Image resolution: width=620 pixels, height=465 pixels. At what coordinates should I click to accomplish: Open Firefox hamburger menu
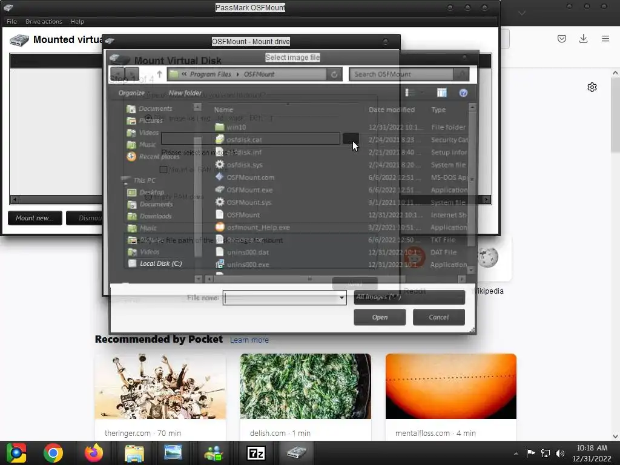pyautogui.click(x=605, y=39)
